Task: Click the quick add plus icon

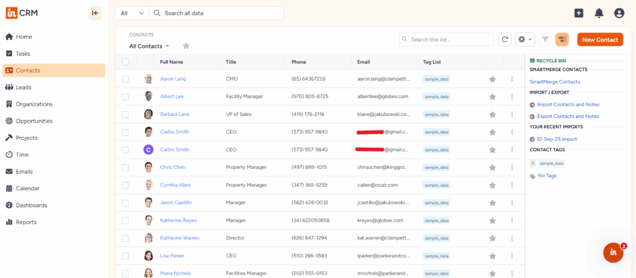Action: click(x=579, y=13)
